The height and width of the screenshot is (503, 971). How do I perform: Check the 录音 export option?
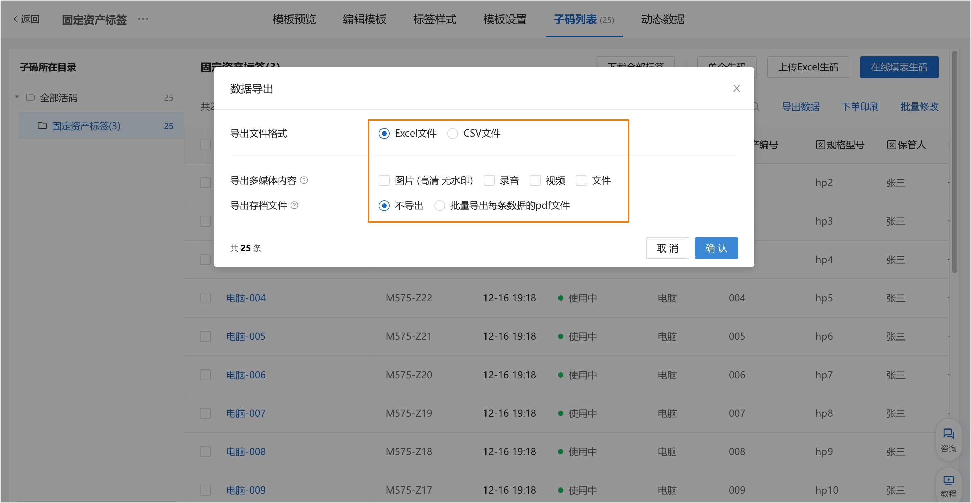pos(489,180)
